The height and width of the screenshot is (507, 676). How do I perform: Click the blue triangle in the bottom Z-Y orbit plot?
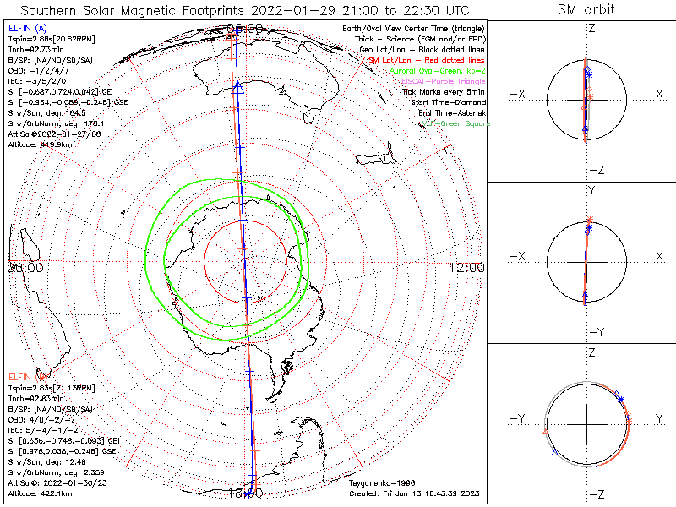tap(554, 454)
